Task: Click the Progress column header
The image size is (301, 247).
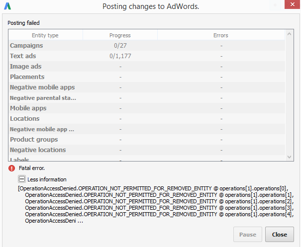Action: click(x=120, y=35)
